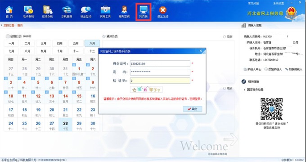Select calendar date 10 (廿七)
This screenshot has width=306, height=162.
point(11,97)
